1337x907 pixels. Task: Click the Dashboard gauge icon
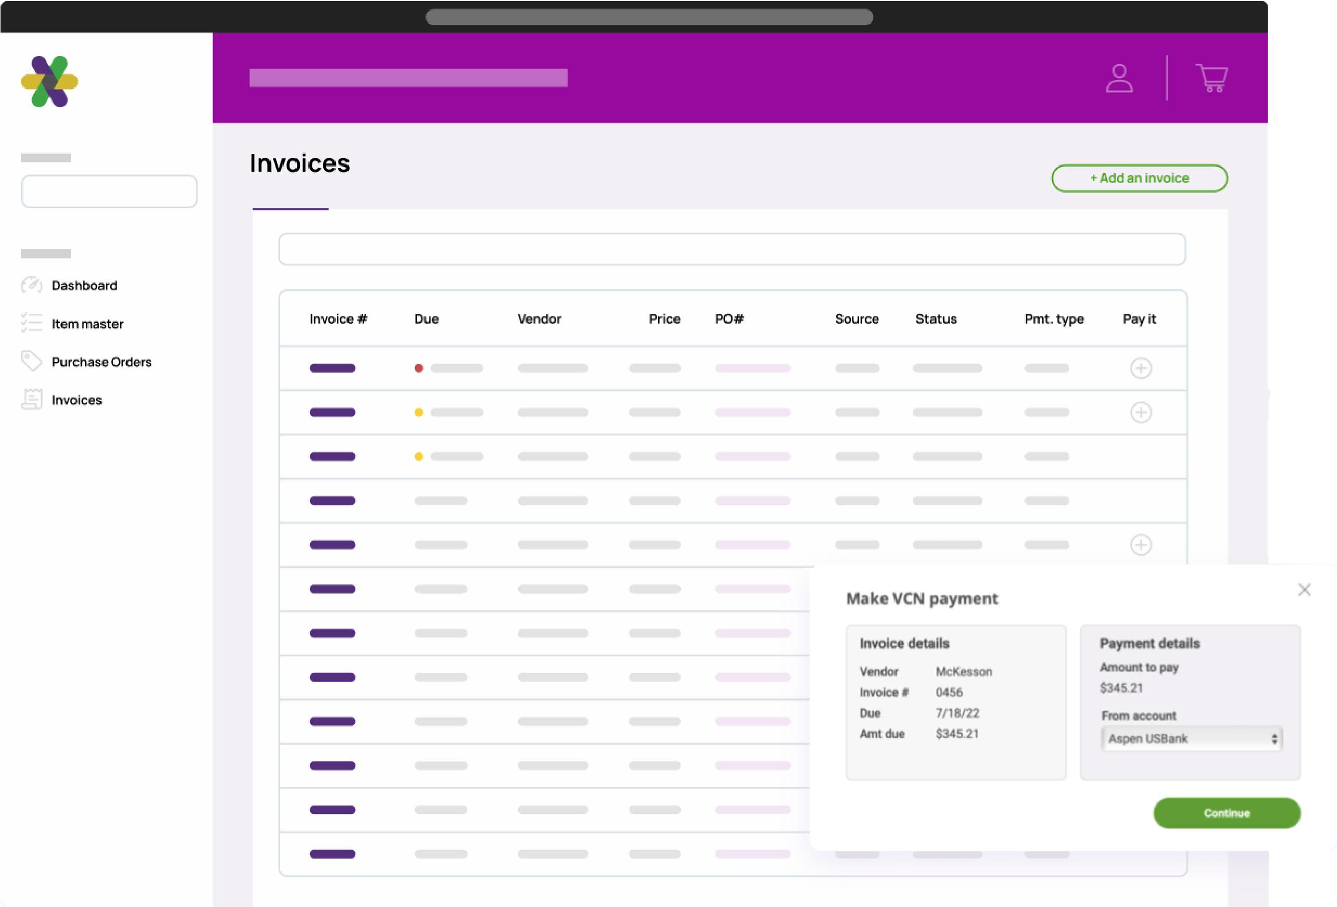(32, 285)
